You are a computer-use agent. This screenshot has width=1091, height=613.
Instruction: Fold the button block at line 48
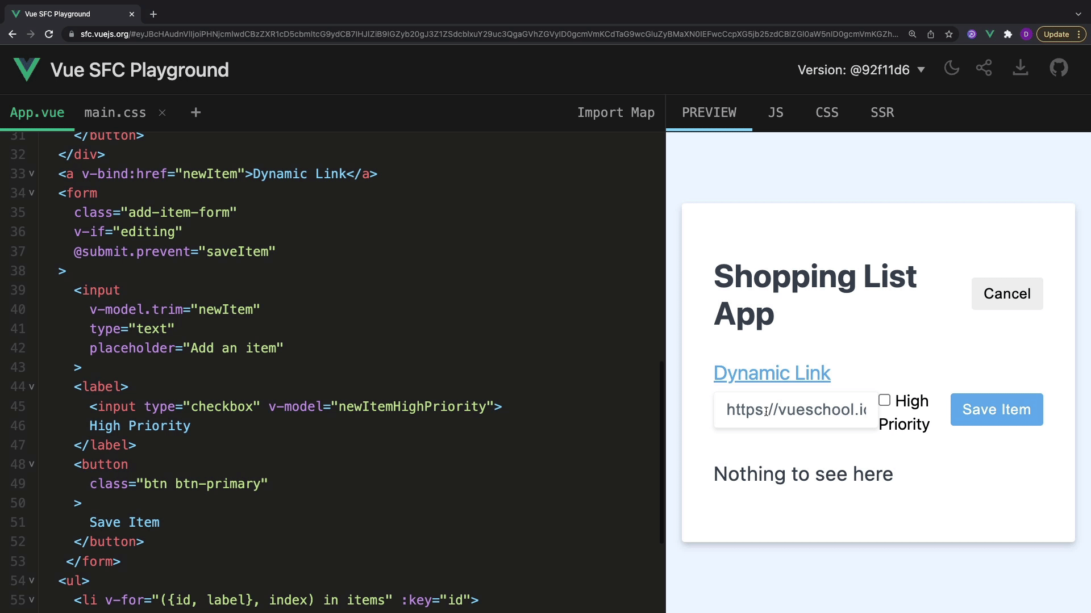tap(32, 464)
